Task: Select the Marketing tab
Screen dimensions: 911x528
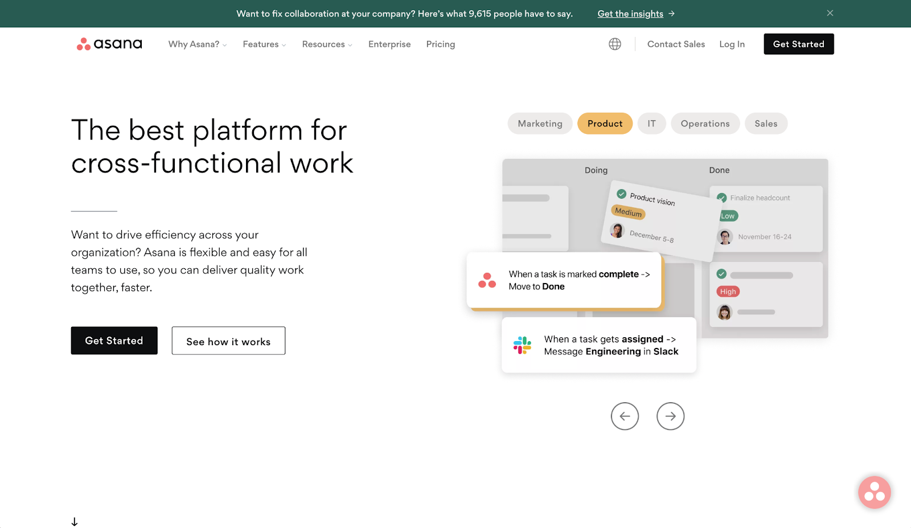Action: tap(540, 124)
